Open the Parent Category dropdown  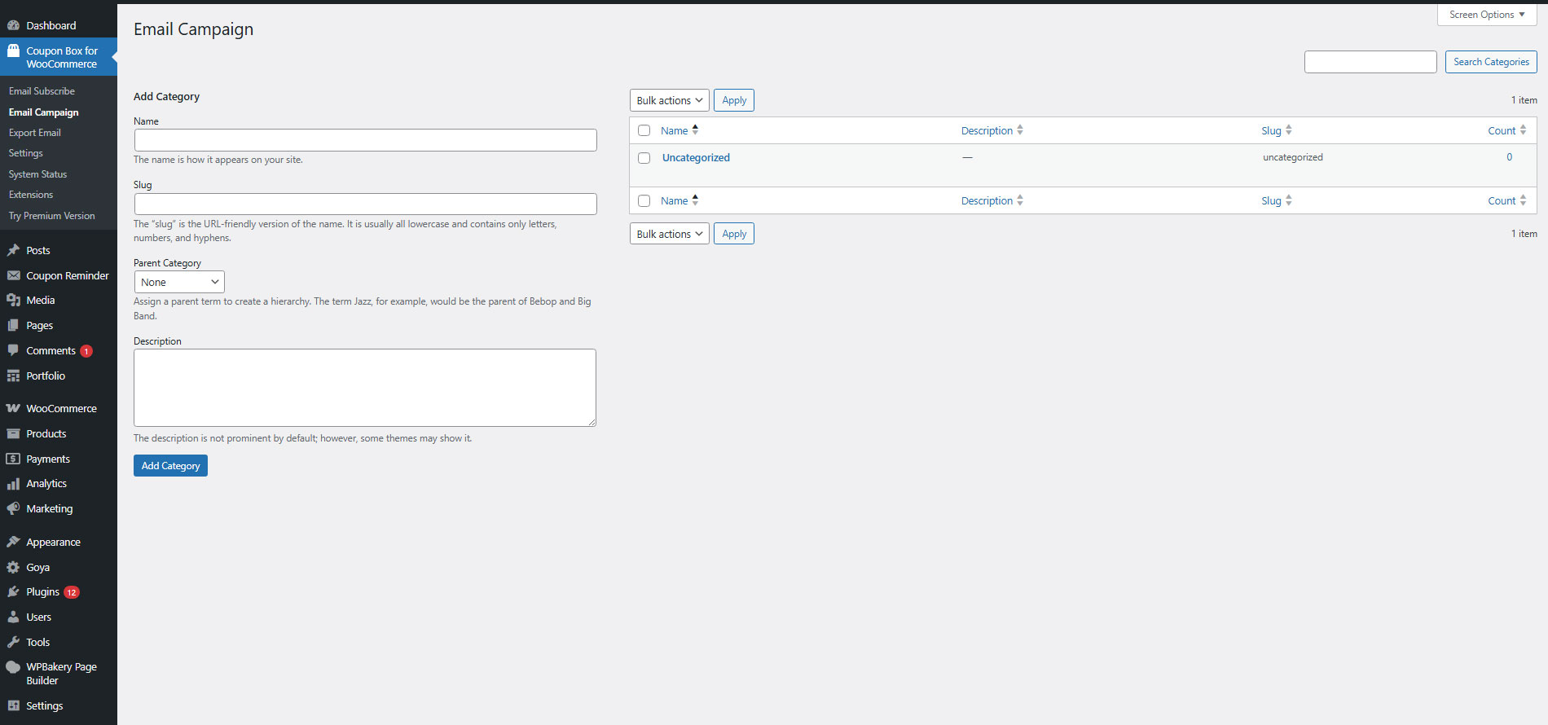coord(179,282)
